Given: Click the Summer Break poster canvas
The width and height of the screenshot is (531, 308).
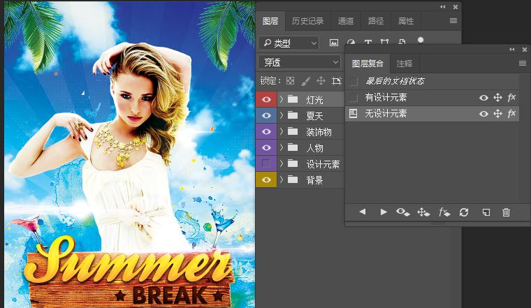Looking at the screenshot, I should [x=129, y=154].
